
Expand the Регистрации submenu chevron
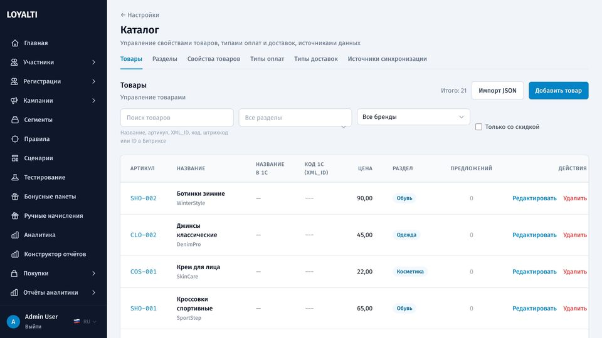coord(93,81)
